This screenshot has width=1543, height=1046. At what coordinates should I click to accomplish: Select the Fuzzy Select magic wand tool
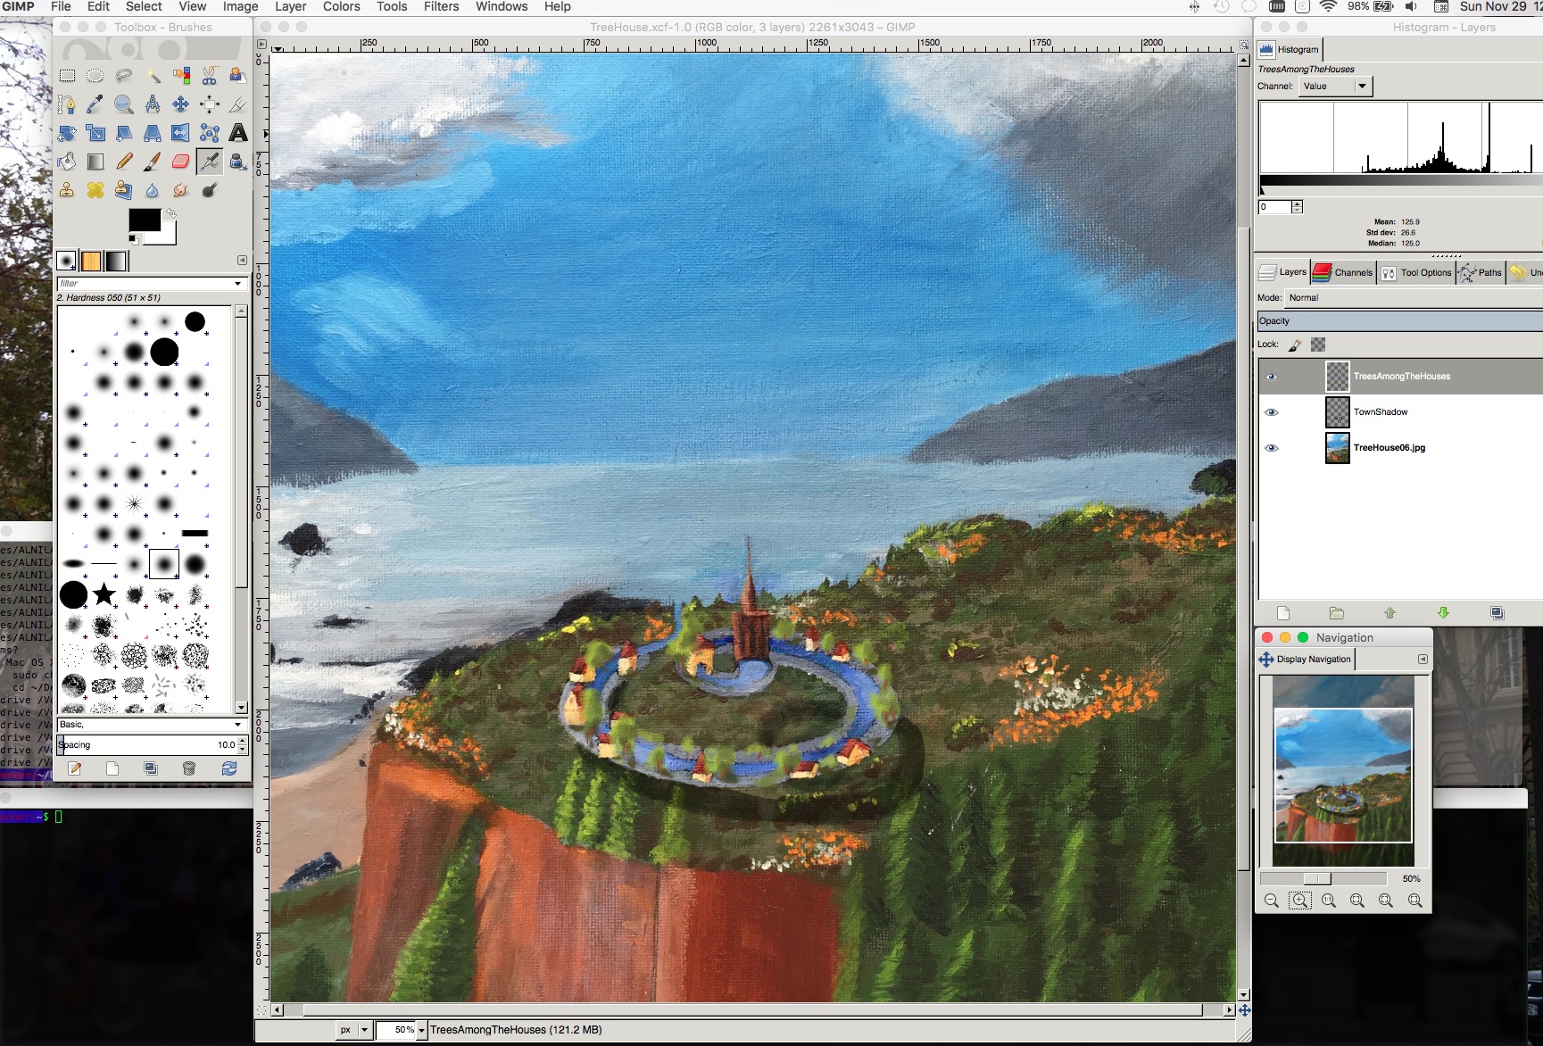[x=153, y=76]
